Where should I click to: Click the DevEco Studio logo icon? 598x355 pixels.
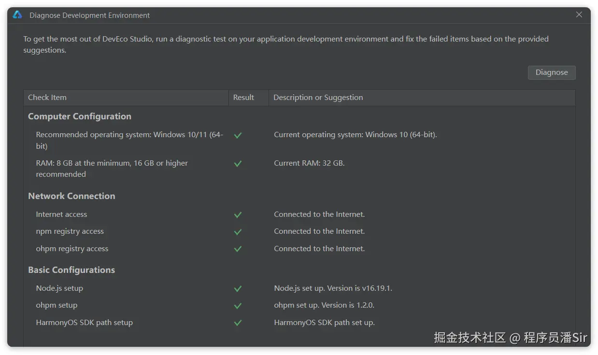click(x=17, y=15)
